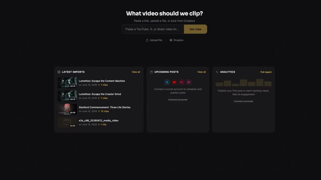Click the Analytics pulse icon
321x180 pixels.
click(x=217, y=72)
